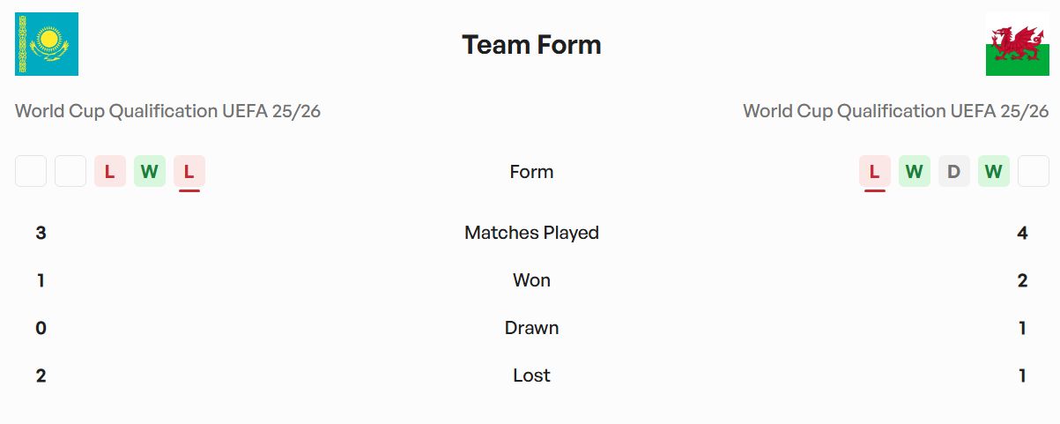Click the Kazakhstan flag icon
The width and height of the screenshot is (1060, 424).
(47, 44)
